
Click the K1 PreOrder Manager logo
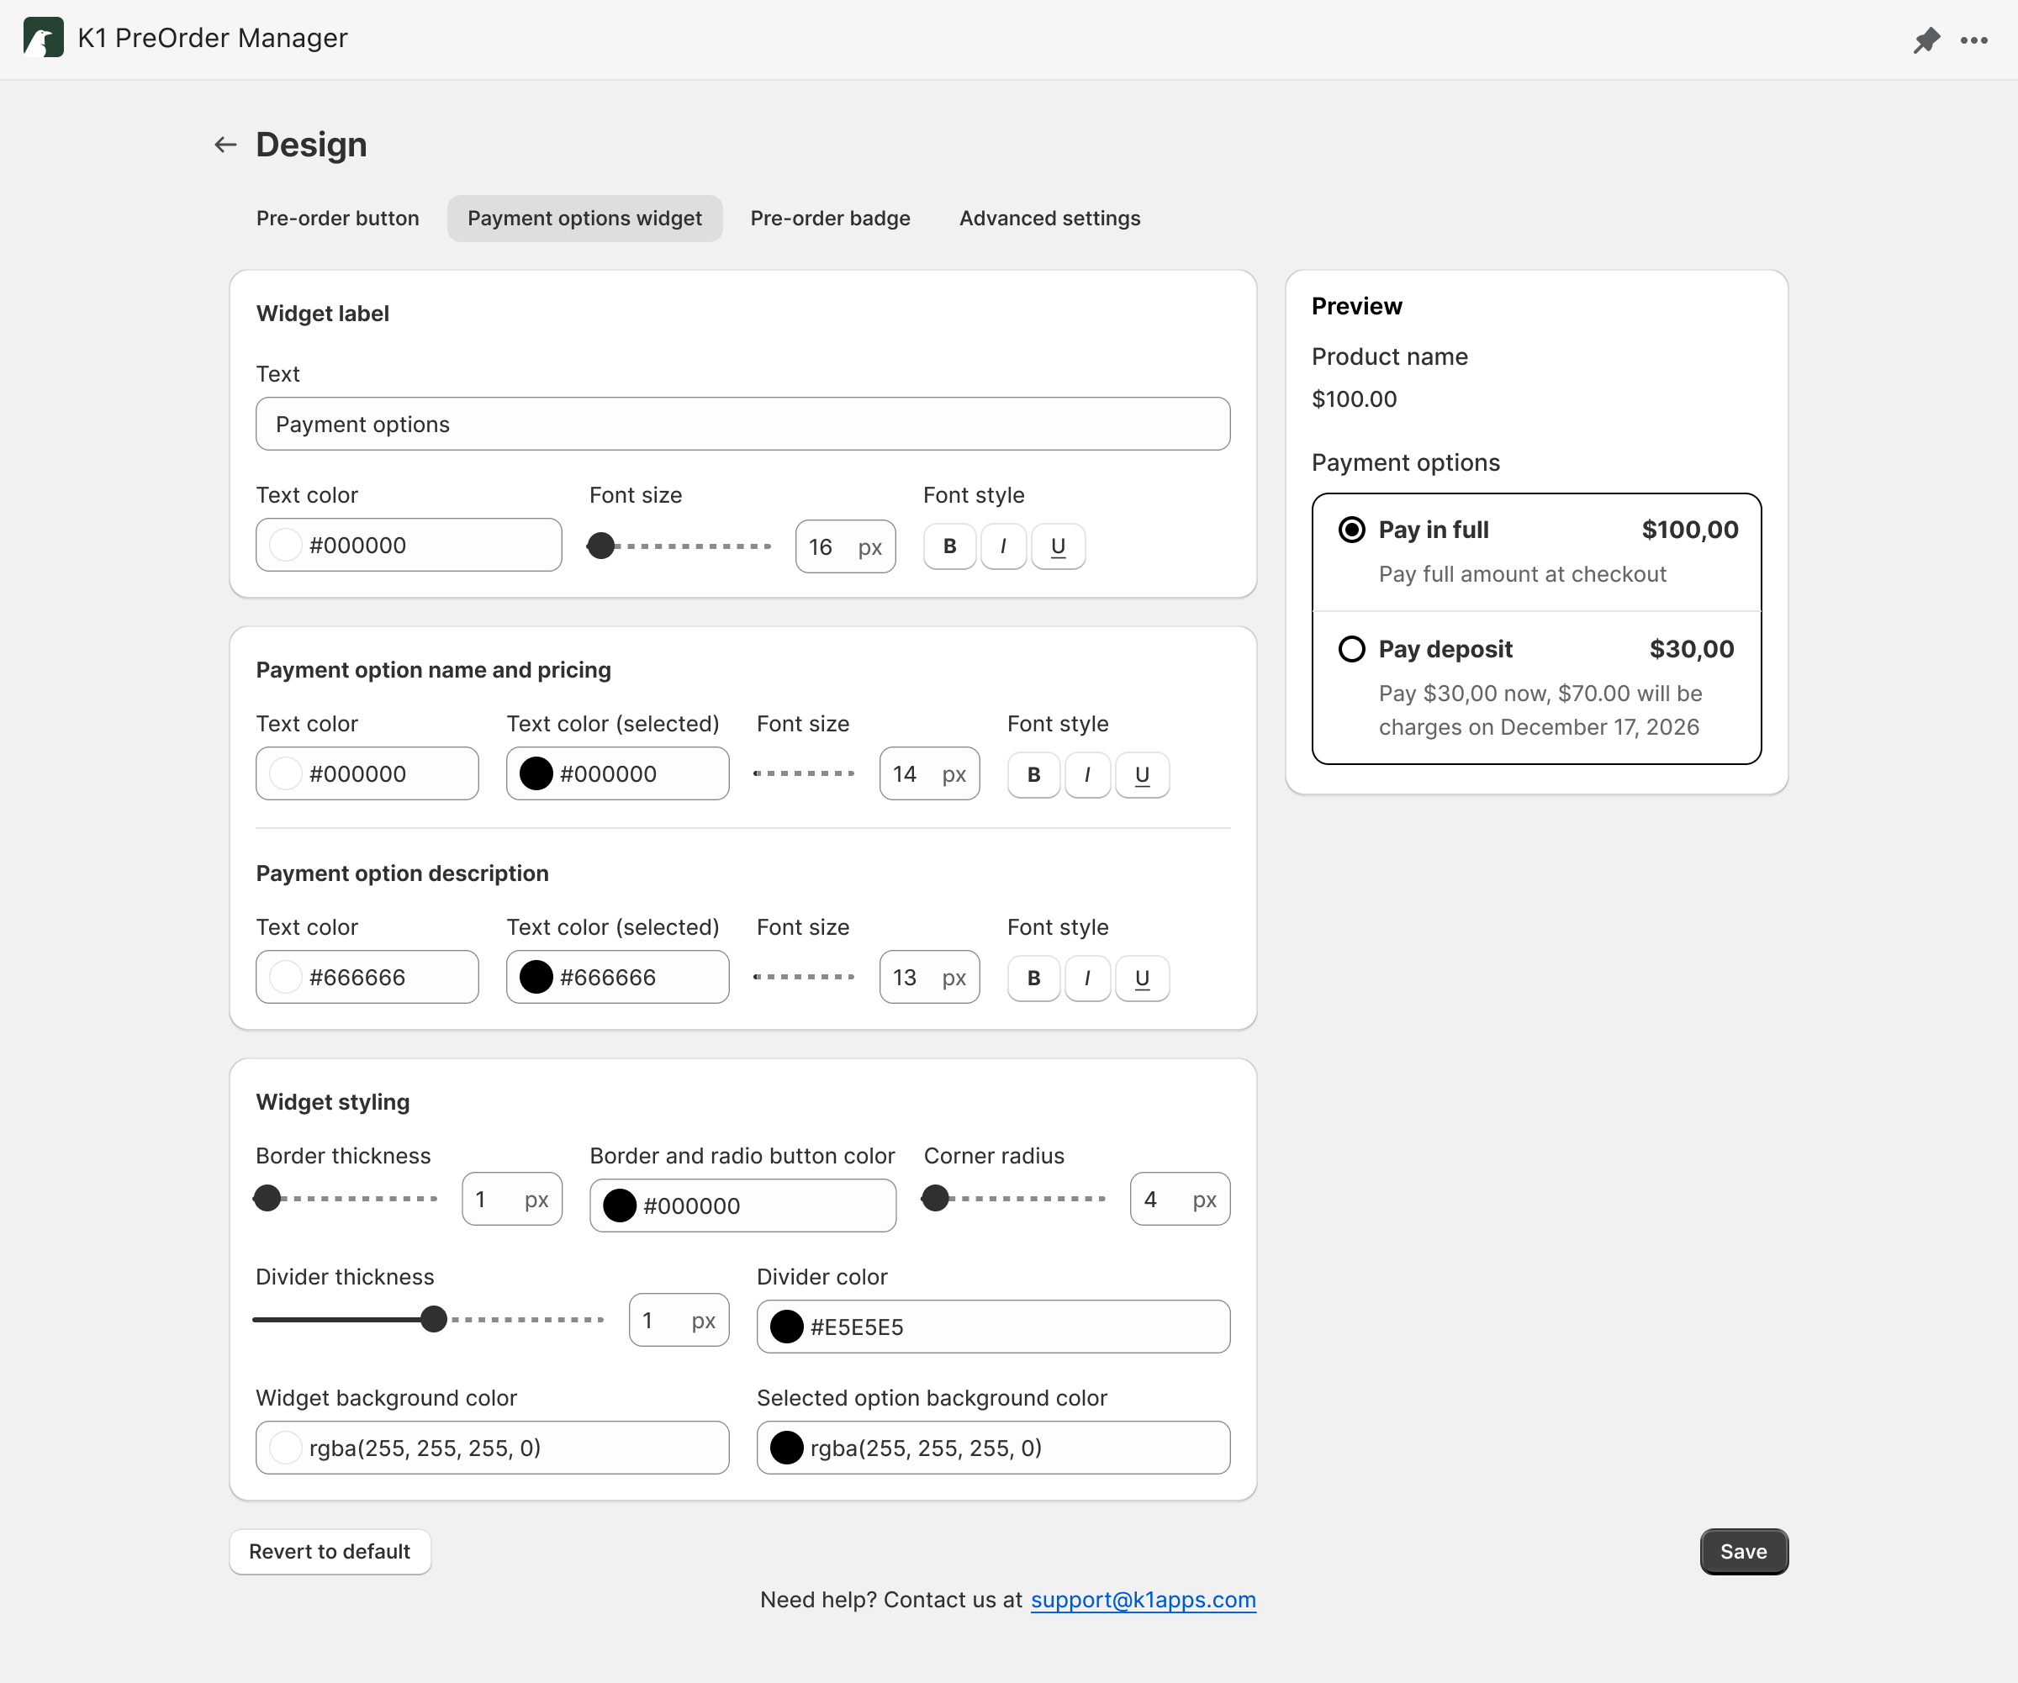43,38
